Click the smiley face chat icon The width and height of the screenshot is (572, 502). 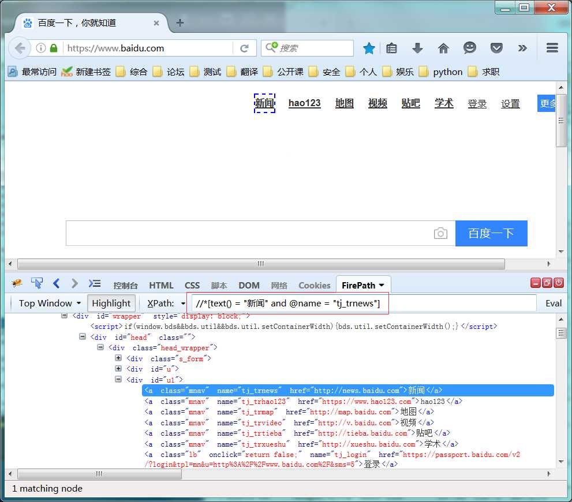click(469, 48)
